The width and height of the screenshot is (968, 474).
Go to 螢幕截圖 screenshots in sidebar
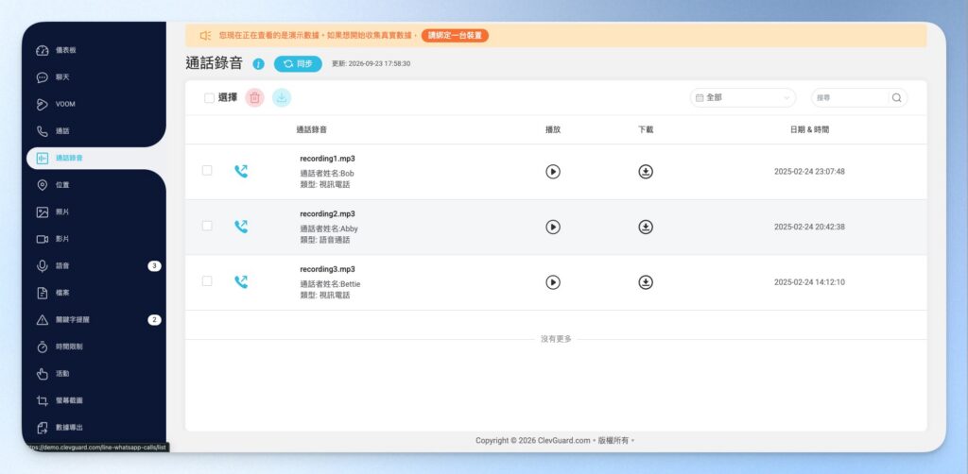point(68,400)
